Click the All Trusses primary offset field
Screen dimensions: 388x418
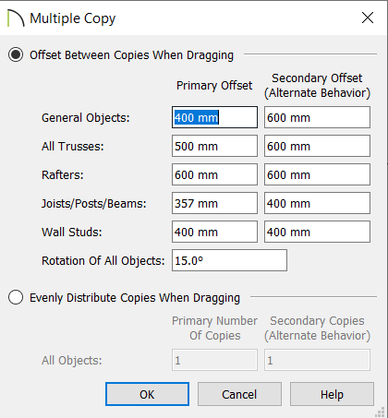coord(214,146)
